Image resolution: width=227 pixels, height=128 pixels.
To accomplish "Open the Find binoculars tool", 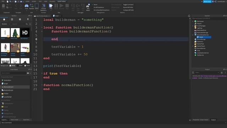I will 27,6.
